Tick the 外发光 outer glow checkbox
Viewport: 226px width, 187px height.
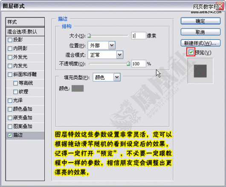10,57
